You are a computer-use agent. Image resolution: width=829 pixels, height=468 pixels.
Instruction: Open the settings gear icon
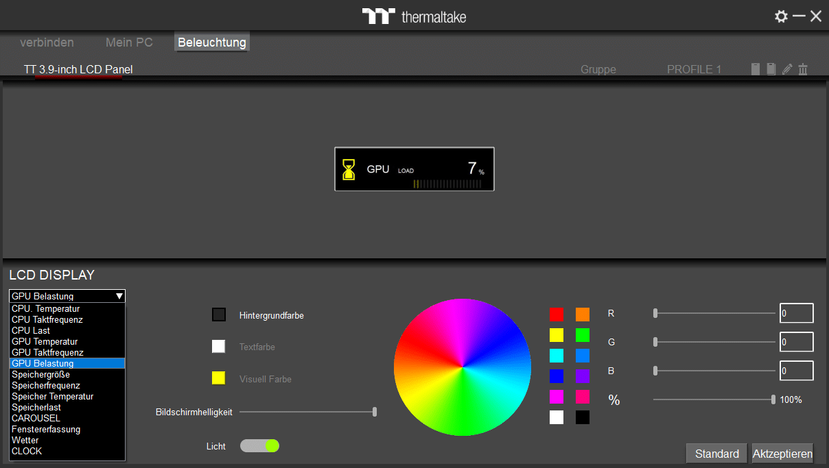pyautogui.click(x=781, y=16)
